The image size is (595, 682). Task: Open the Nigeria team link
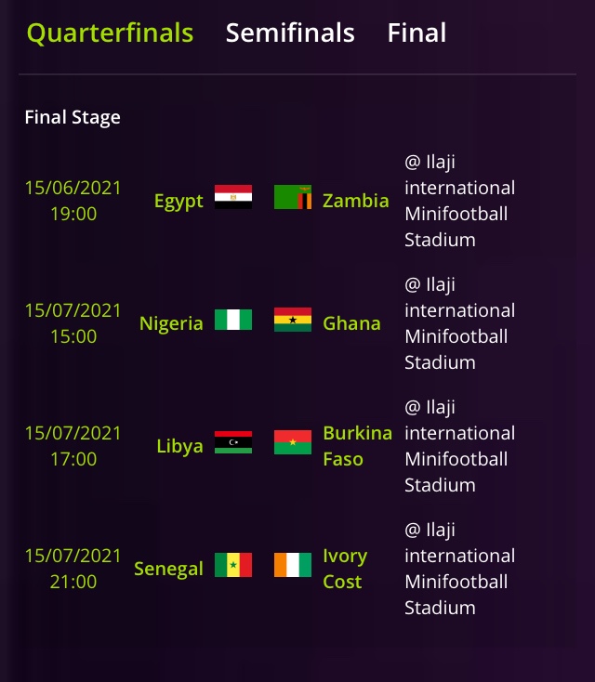tap(171, 323)
